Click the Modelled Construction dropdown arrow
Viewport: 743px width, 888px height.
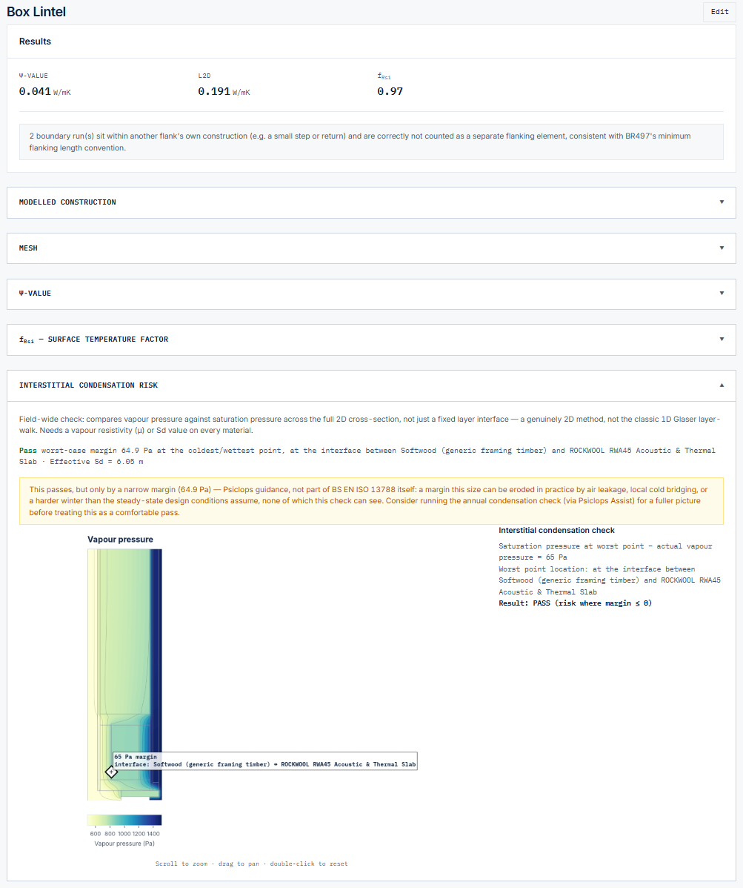722,202
